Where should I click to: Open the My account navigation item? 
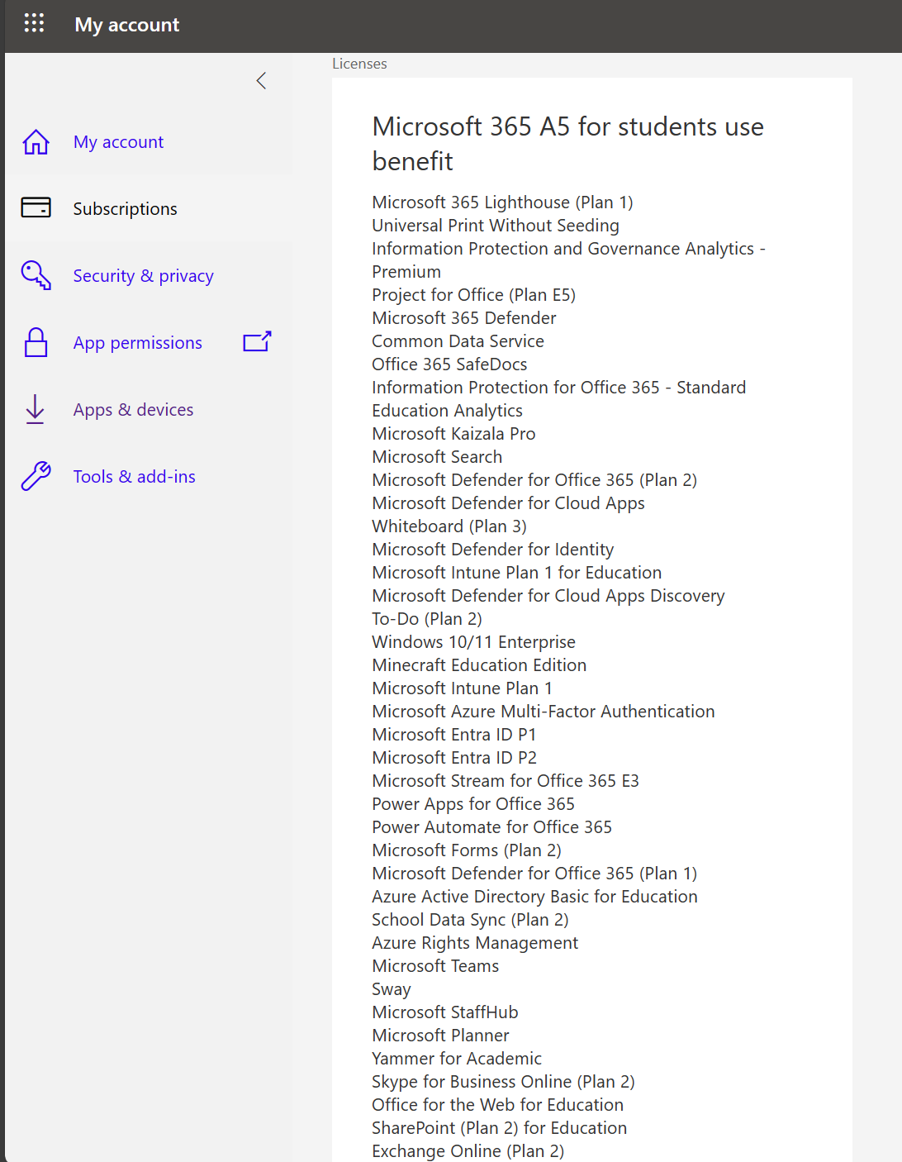(x=118, y=142)
